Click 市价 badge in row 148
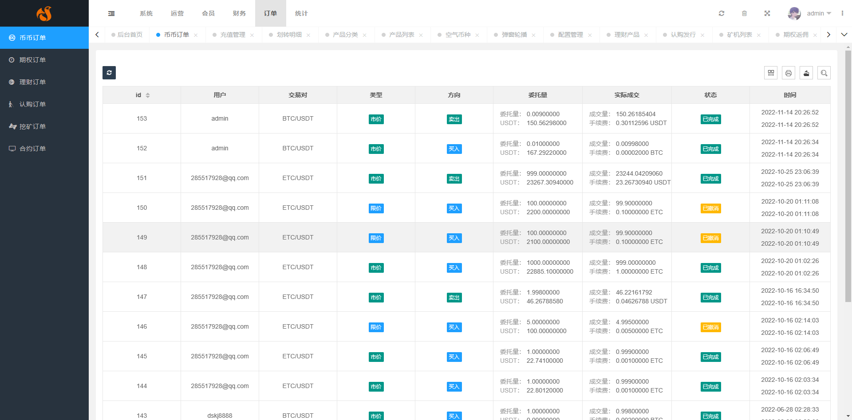This screenshot has height=420, width=852. tap(376, 268)
